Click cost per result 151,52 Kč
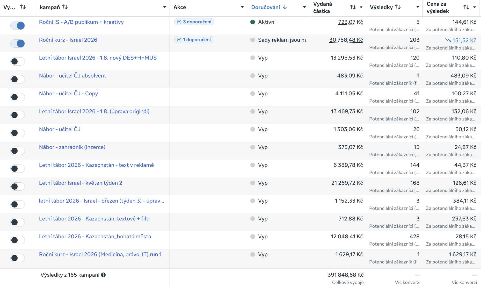The image size is (481, 286). point(464,40)
